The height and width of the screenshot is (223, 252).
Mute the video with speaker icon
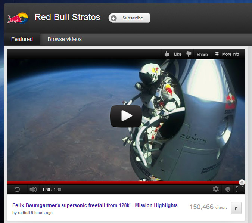click(x=33, y=189)
